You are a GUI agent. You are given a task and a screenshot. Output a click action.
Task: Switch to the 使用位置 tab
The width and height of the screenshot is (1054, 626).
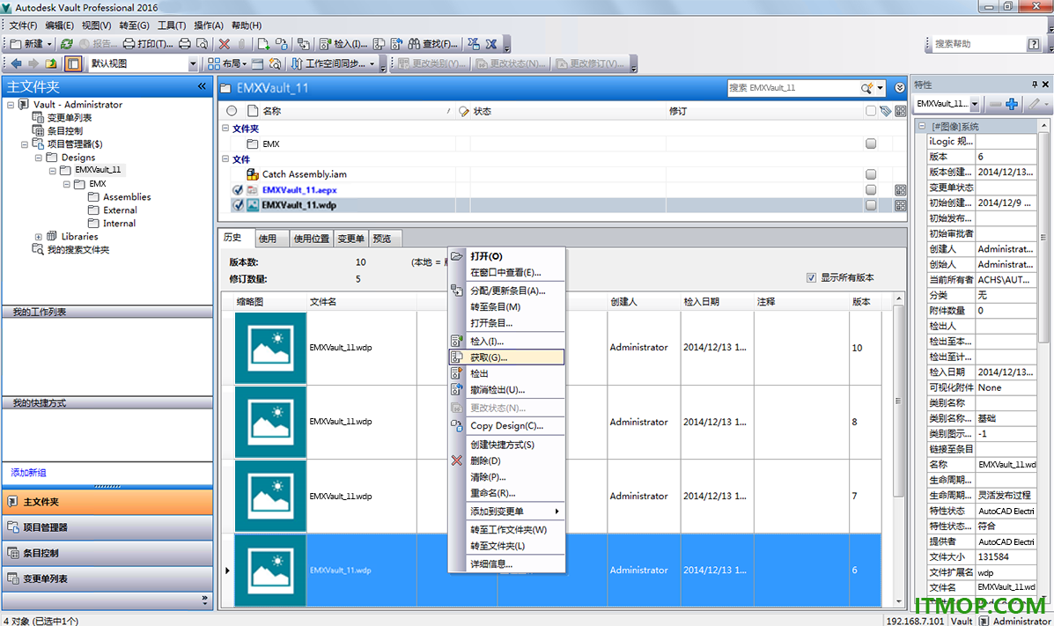tap(311, 238)
